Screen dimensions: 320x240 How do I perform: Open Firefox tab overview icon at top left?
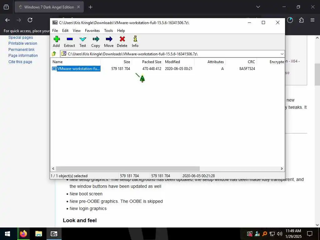(x=6, y=7)
